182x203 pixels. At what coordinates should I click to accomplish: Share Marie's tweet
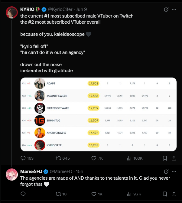click(x=174, y=194)
